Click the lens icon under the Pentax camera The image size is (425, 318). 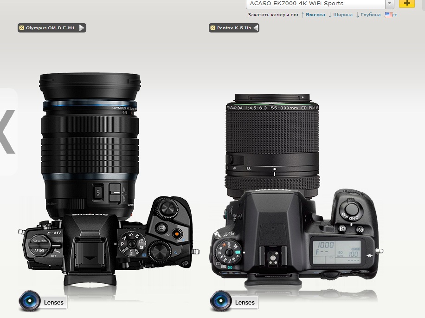[x=221, y=301]
